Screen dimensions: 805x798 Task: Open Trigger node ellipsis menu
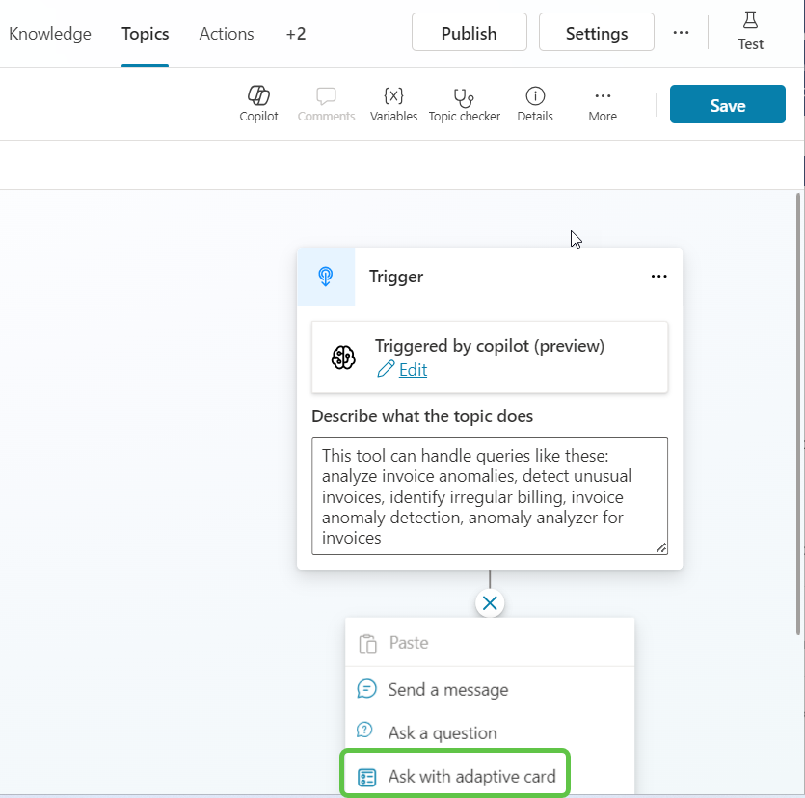(x=658, y=277)
